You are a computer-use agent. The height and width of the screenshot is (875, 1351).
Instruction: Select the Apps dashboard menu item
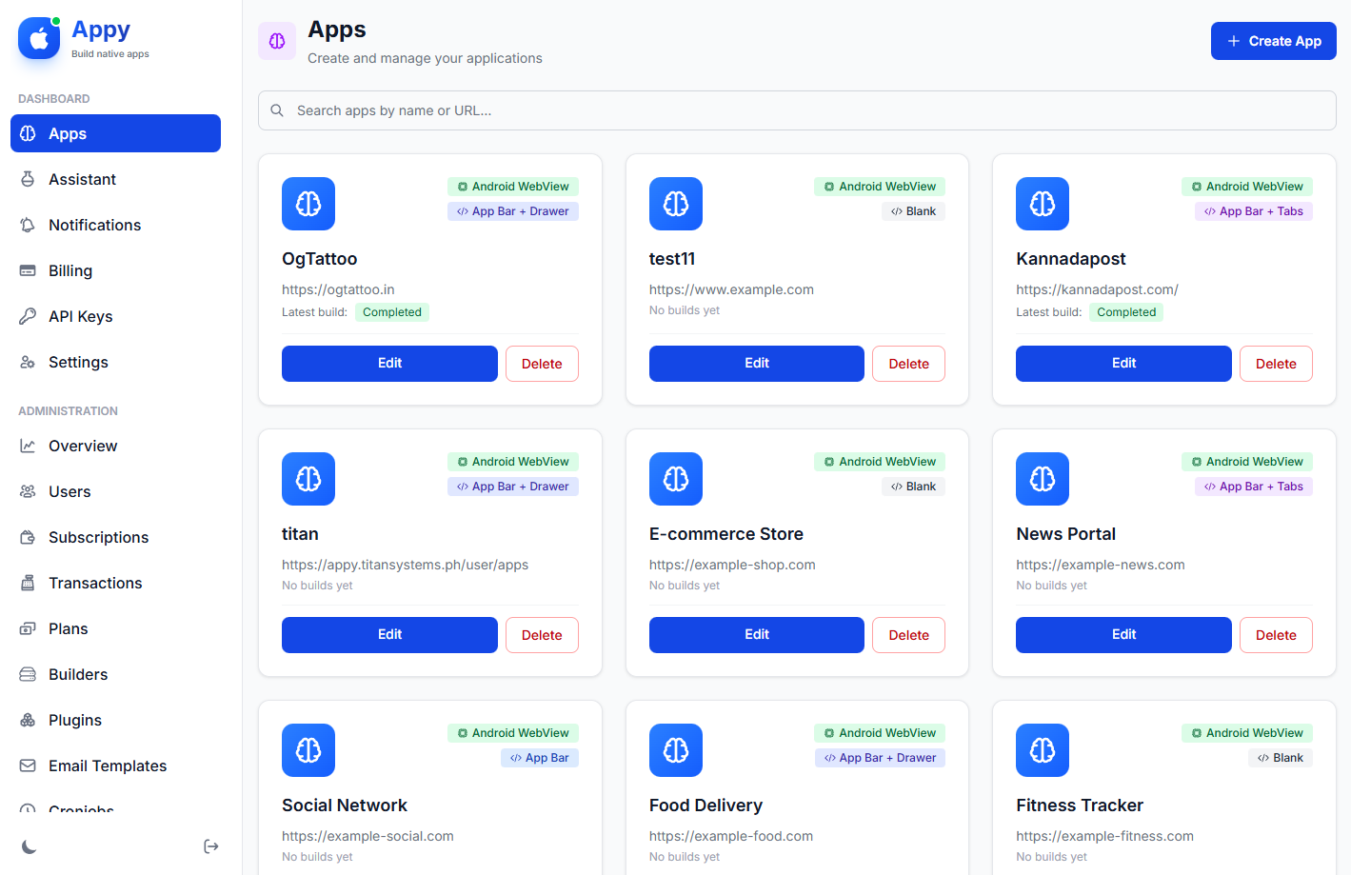point(114,133)
